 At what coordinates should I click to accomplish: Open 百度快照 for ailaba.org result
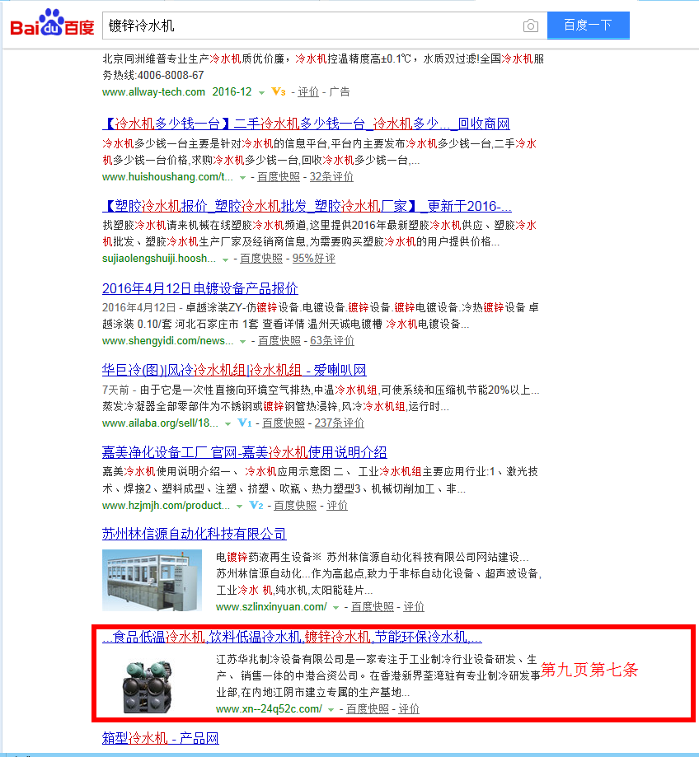[x=284, y=423]
